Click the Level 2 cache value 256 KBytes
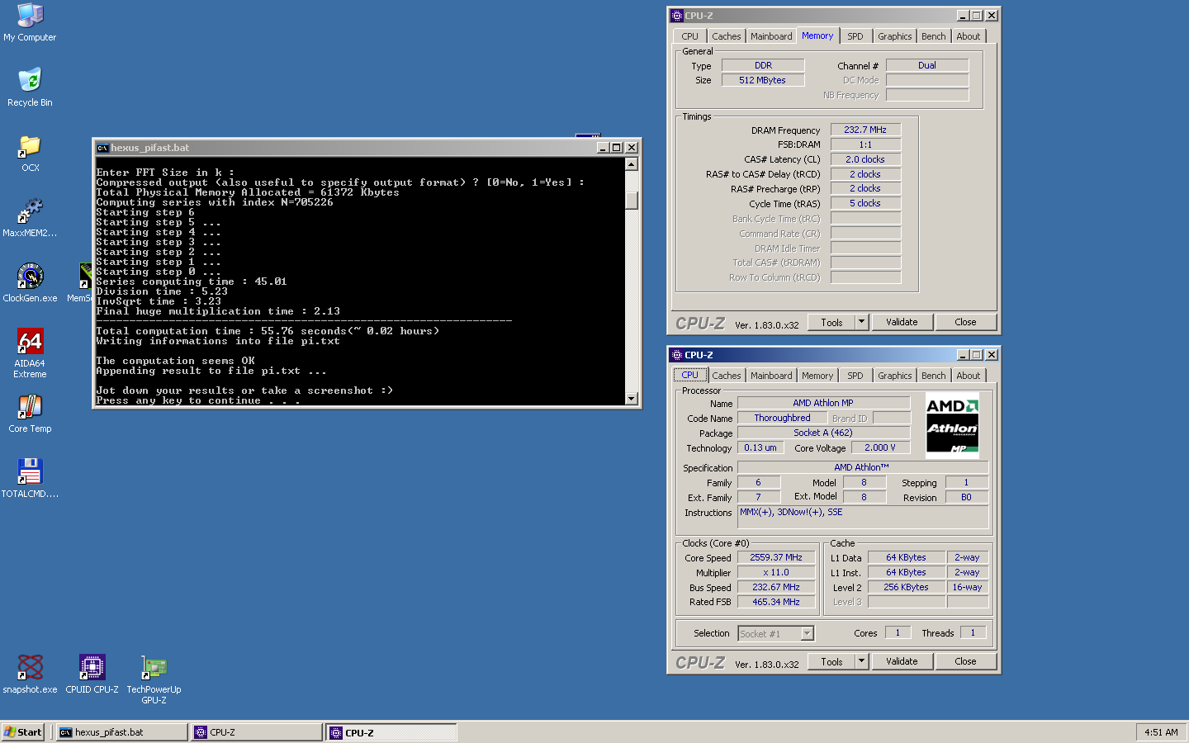Image resolution: width=1189 pixels, height=743 pixels. point(906,587)
